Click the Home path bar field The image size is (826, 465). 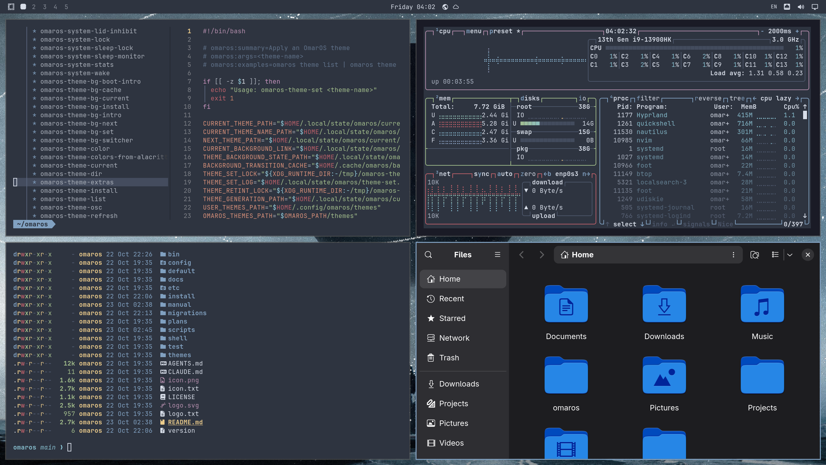point(648,255)
